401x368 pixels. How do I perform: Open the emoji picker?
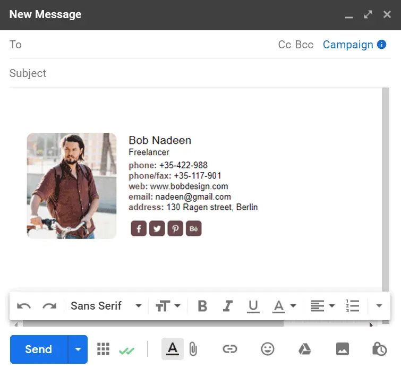[x=268, y=349]
